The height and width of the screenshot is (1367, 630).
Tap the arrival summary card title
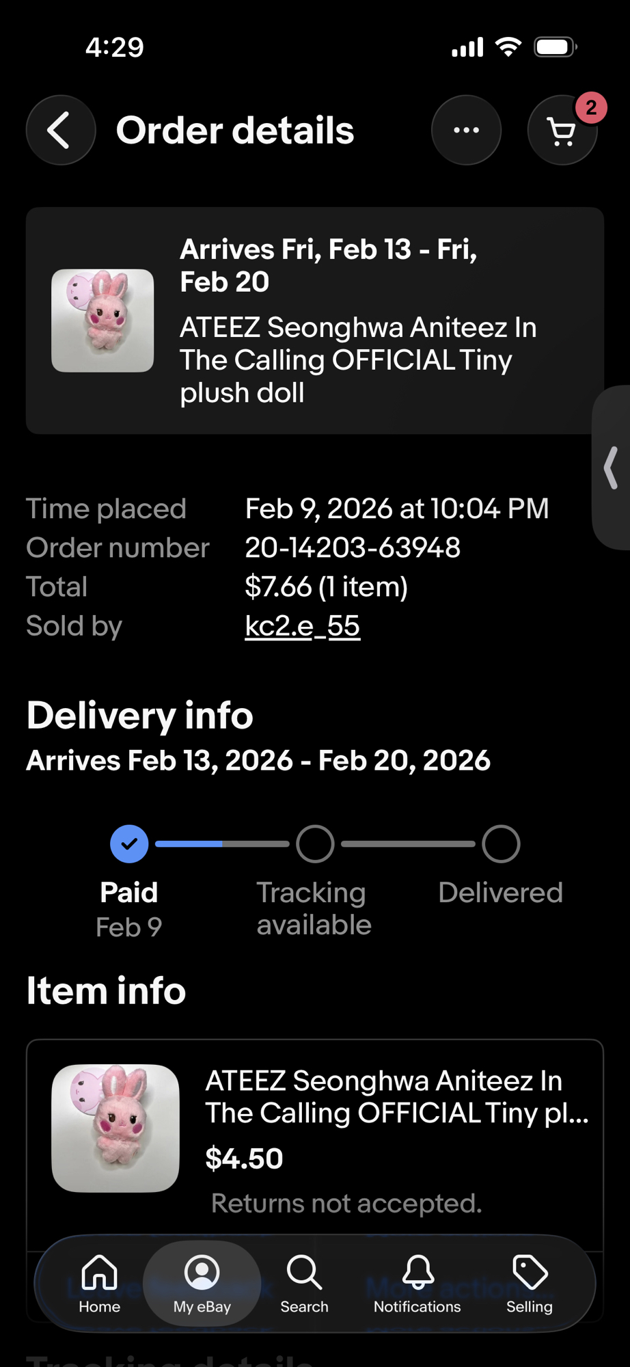(328, 265)
